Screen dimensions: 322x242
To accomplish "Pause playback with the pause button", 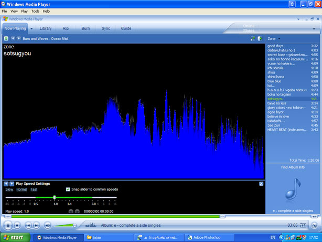I will (8, 226).
